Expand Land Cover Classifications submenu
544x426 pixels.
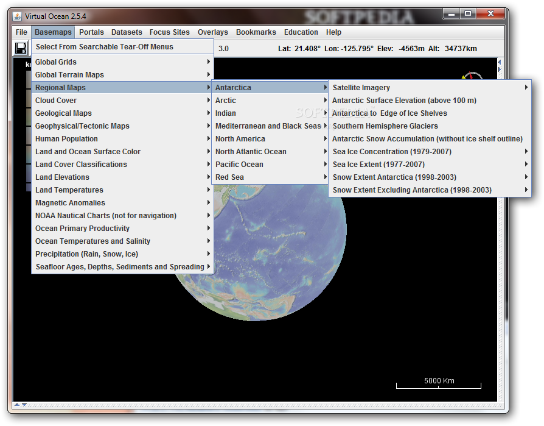(122, 165)
